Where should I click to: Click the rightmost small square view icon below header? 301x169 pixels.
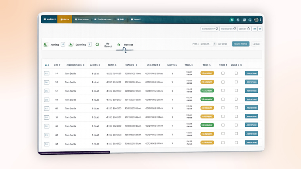260,29
